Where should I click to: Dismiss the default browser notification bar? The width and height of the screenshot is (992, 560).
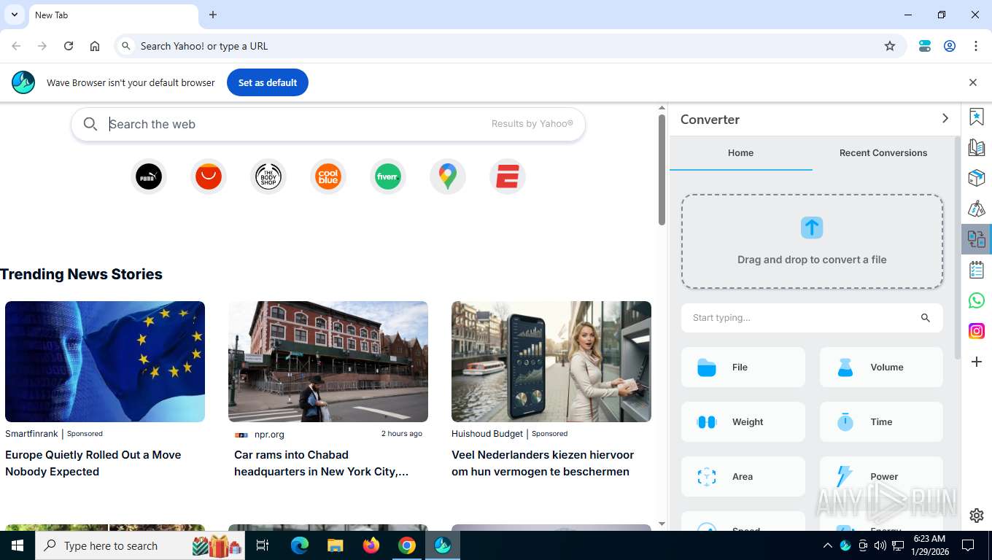tap(973, 82)
